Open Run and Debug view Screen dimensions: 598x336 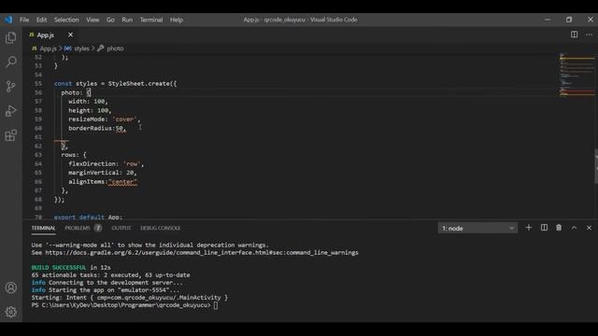click(x=11, y=111)
